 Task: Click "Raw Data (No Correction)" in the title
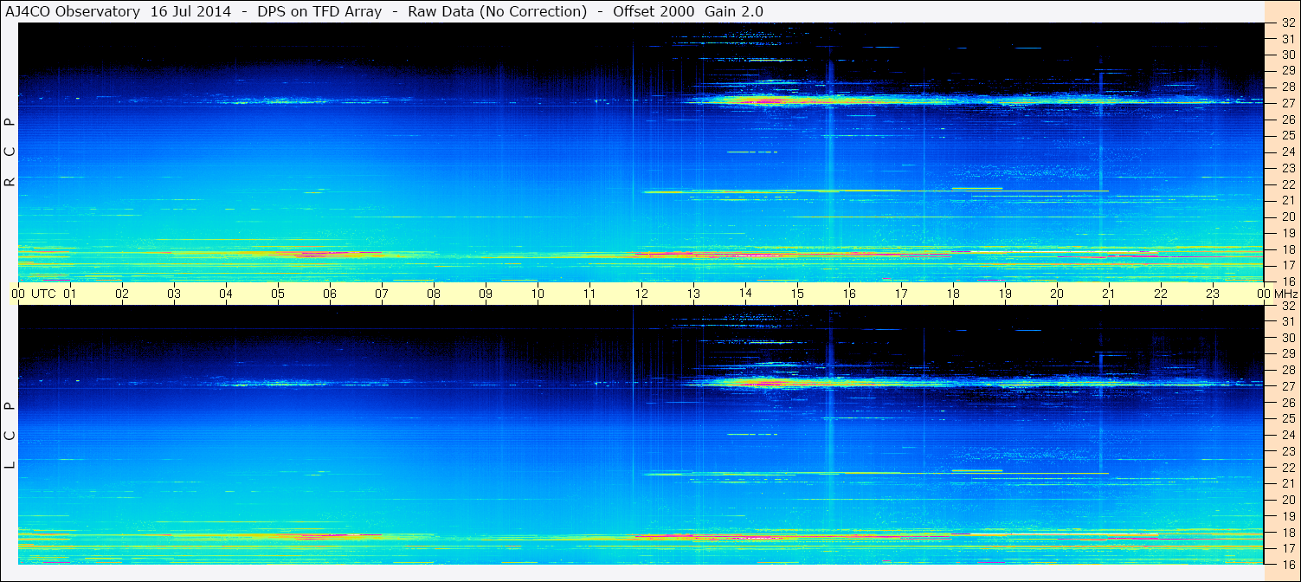click(499, 10)
